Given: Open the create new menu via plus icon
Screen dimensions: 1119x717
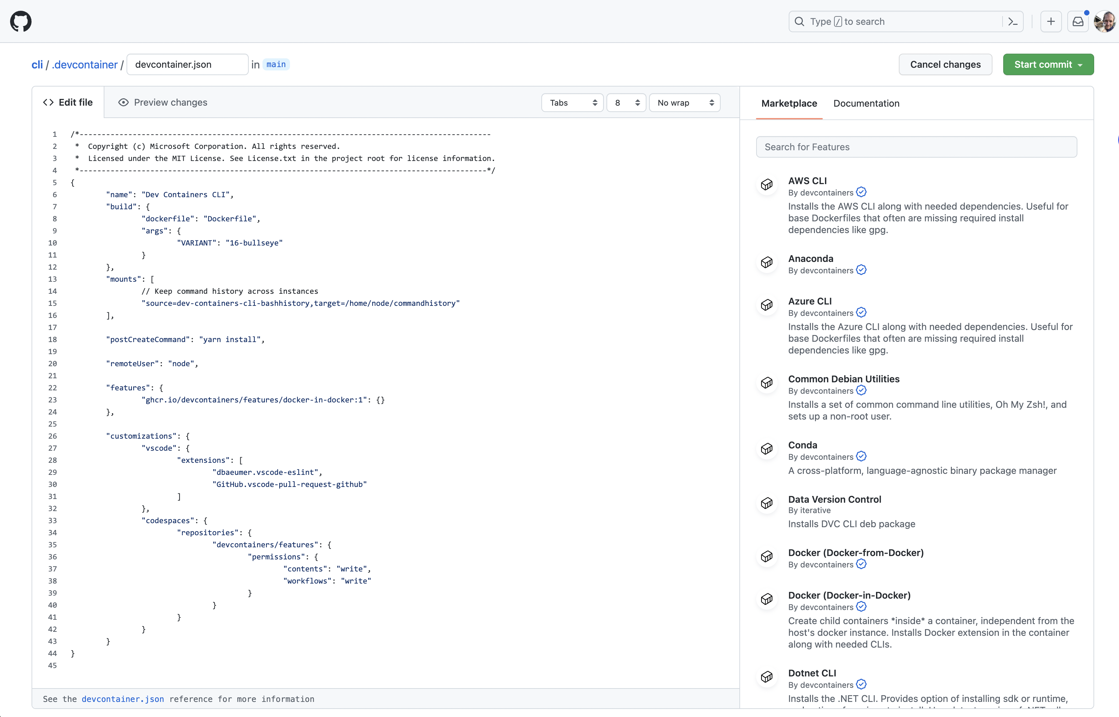Looking at the screenshot, I should click(x=1051, y=21).
